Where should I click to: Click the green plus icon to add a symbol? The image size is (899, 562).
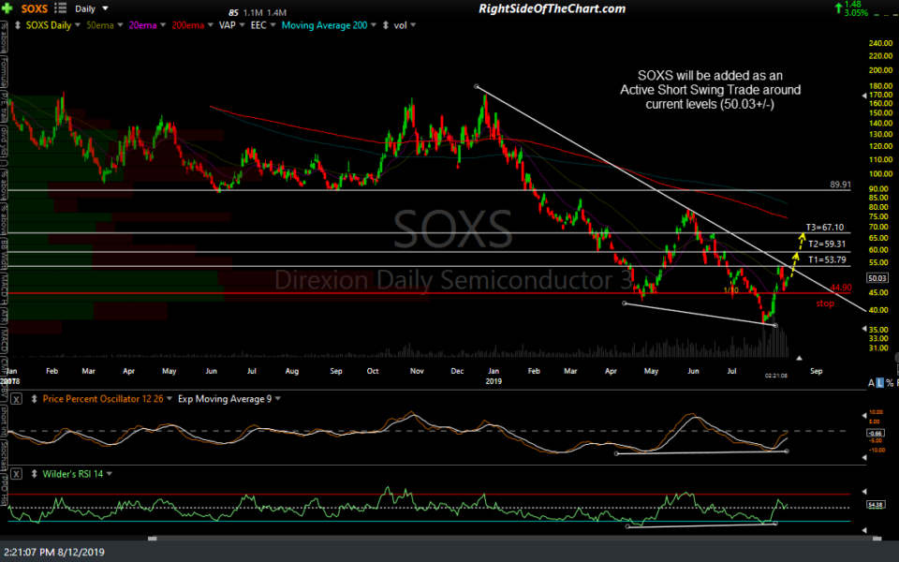tap(8, 8)
